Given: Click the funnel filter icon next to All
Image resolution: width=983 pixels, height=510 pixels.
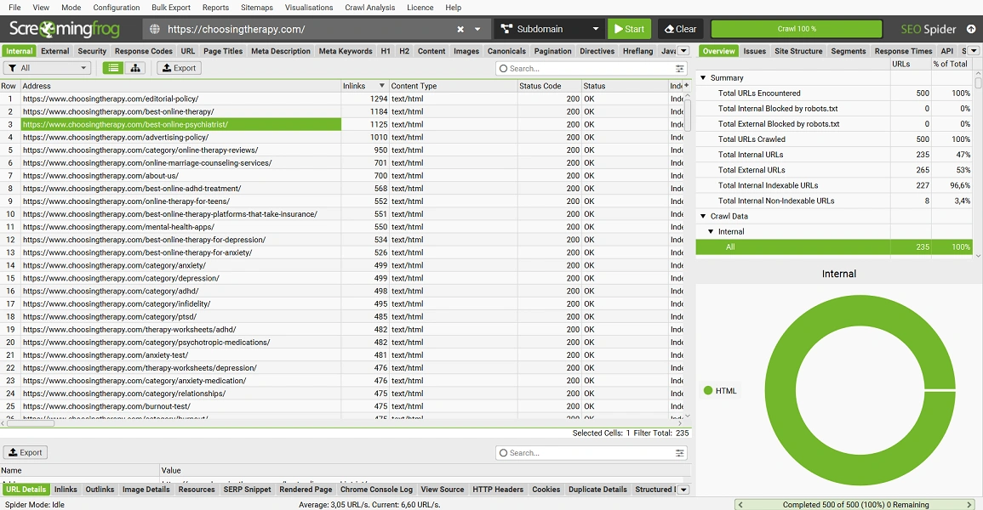Looking at the screenshot, I should (13, 68).
